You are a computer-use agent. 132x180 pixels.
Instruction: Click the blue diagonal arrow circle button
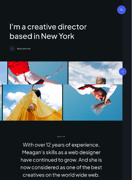click(x=123, y=72)
